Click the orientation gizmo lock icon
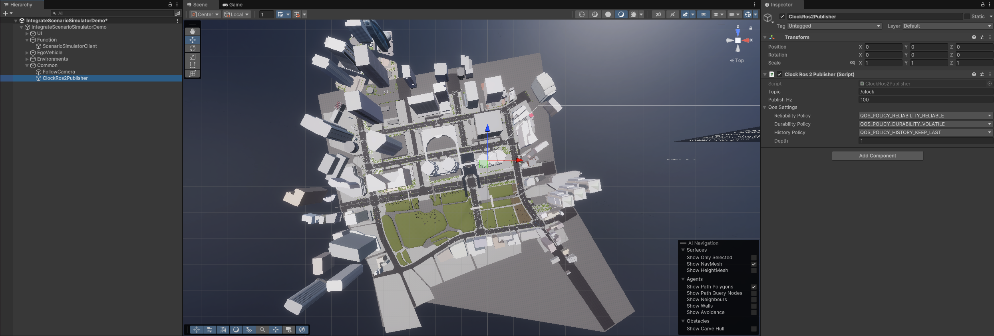Screen dimensions: 994x336 tap(751, 28)
